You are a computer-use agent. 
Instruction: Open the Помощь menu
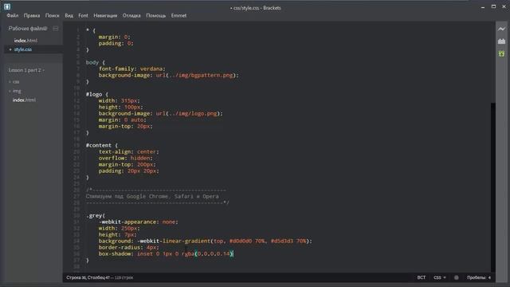coord(156,16)
